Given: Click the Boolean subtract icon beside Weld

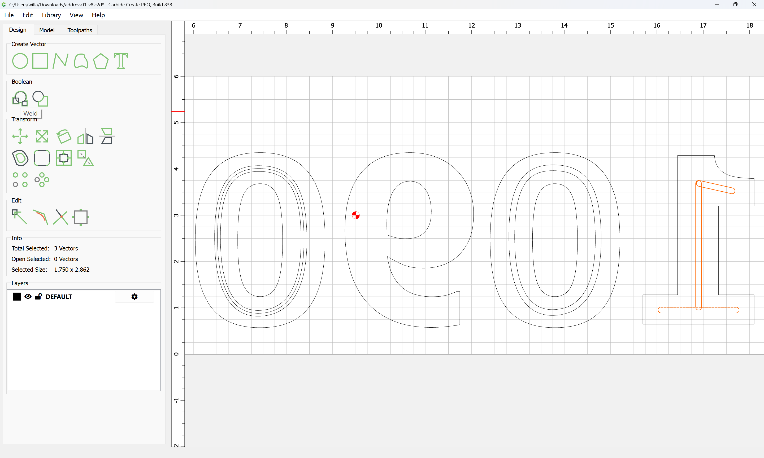Looking at the screenshot, I should point(40,98).
